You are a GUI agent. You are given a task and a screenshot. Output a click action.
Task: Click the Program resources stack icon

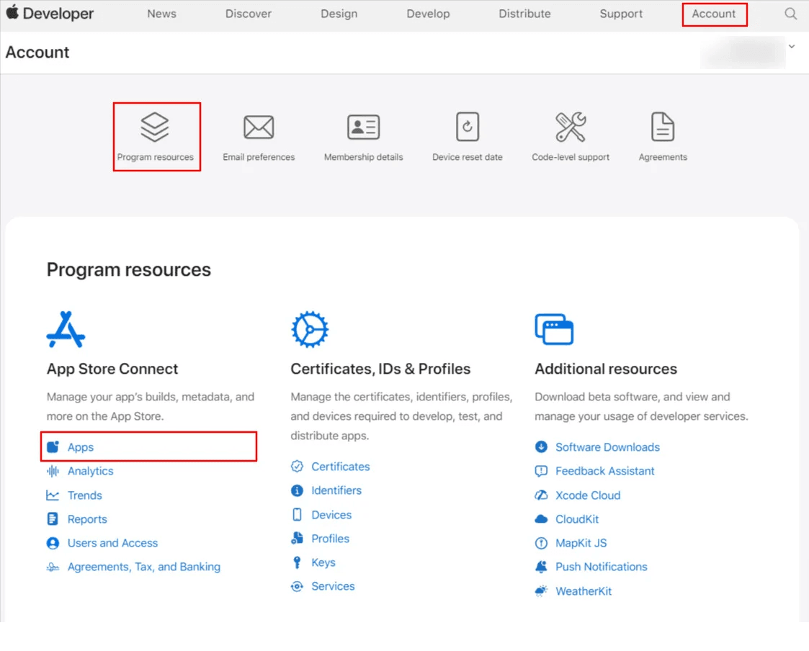[155, 127]
